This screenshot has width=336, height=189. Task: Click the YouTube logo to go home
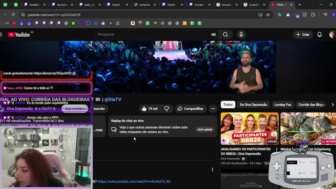point(19,34)
